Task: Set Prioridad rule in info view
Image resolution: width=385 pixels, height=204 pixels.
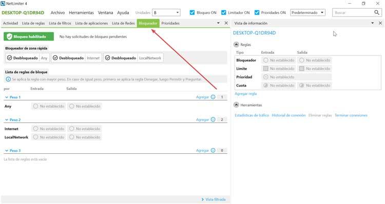Action: pyautogui.click(x=297, y=77)
